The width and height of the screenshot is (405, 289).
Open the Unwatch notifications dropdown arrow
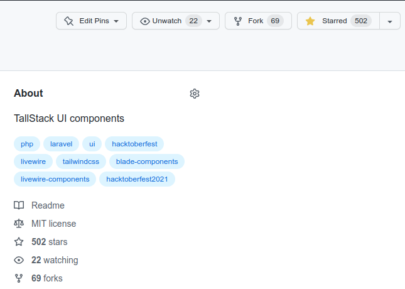tap(209, 21)
